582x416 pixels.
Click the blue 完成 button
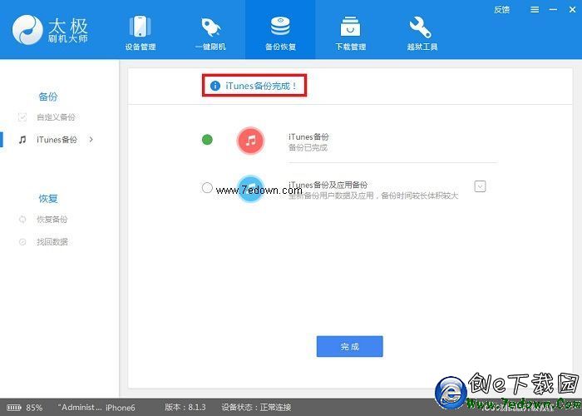pos(350,347)
